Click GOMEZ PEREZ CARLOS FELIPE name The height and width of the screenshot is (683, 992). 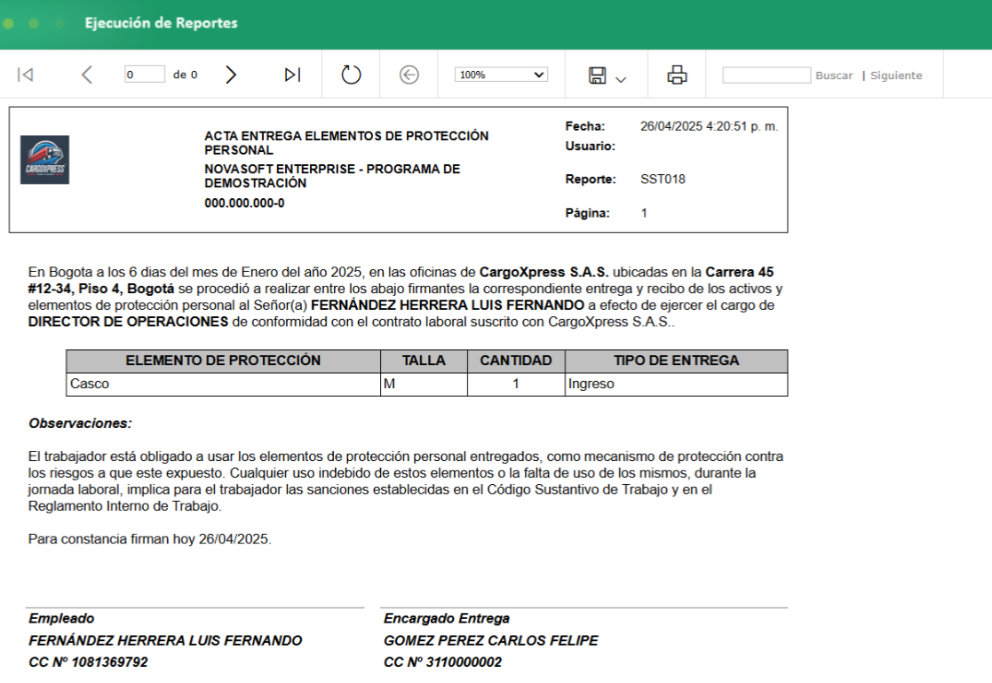[x=490, y=640]
